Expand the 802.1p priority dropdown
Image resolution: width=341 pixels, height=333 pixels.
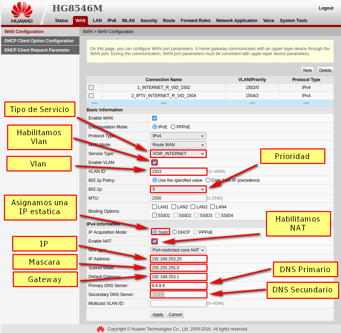[178, 189]
